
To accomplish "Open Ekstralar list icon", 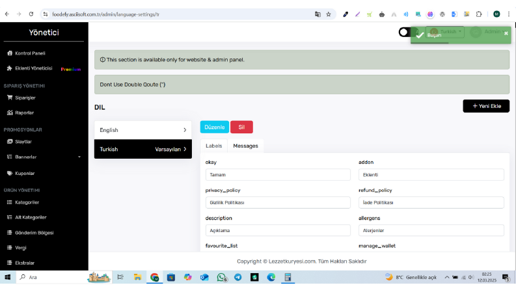I will pyautogui.click(x=10, y=263).
